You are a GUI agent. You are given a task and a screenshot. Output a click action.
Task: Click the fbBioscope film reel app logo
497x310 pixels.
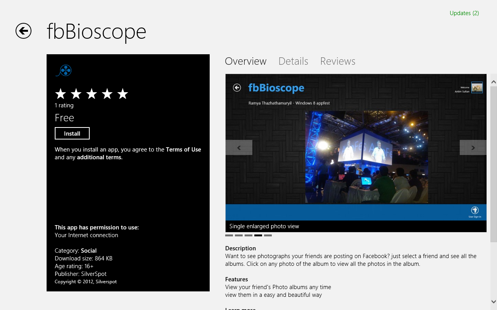coord(64,71)
